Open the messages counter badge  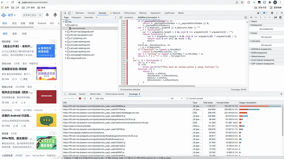pos(265,13)
